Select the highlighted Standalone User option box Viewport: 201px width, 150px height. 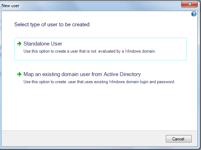click(101, 49)
